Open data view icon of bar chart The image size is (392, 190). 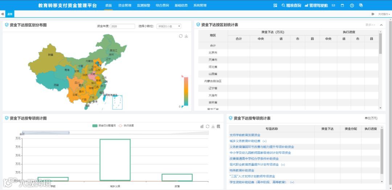tap(219, 126)
